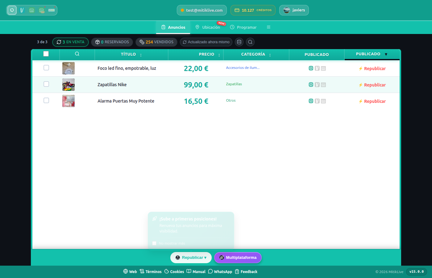Viewport: 432px width, 278px height.
Task: Open the Anuncios tab
Action: point(173,27)
